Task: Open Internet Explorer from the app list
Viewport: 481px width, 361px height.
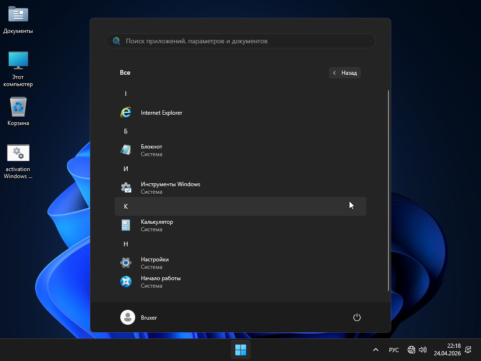Action: coord(161,113)
